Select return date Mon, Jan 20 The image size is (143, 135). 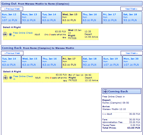(133, 62)
